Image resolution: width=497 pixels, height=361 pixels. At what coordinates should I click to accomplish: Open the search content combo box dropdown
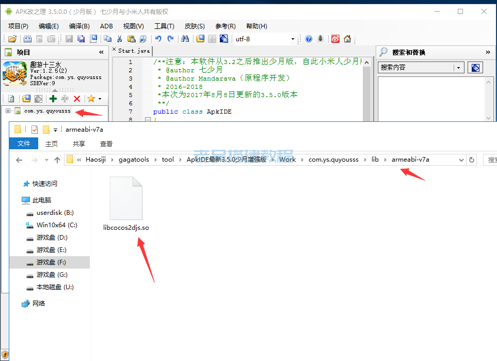458,68
